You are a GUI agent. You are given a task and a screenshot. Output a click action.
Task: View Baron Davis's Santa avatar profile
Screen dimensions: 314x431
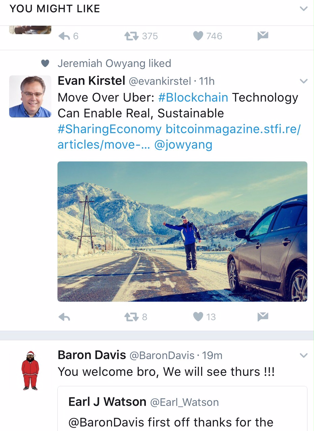pos(30,370)
